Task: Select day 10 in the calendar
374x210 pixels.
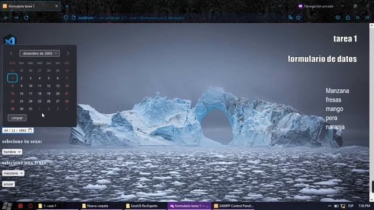Action: pyautogui.click(x=30, y=86)
